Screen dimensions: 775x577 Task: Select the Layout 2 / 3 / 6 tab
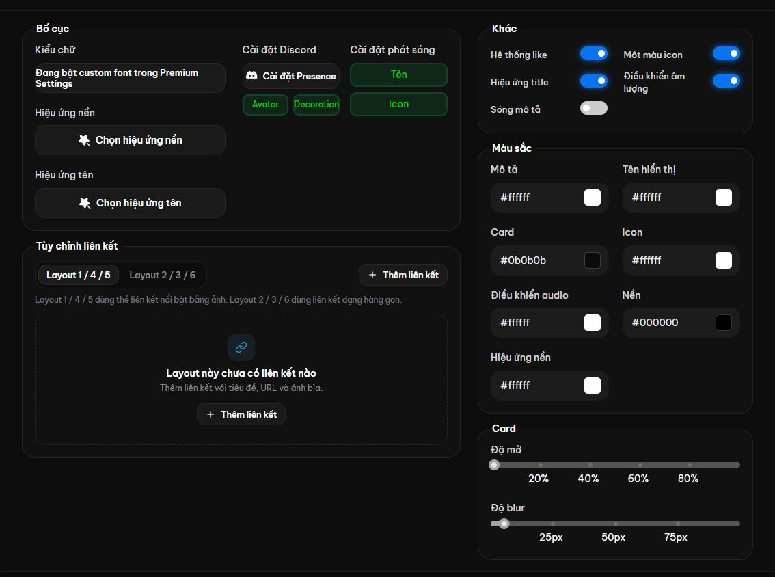tap(162, 275)
